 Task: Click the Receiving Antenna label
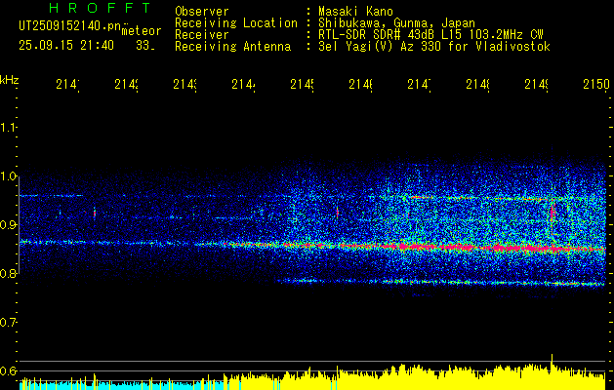[232, 47]
